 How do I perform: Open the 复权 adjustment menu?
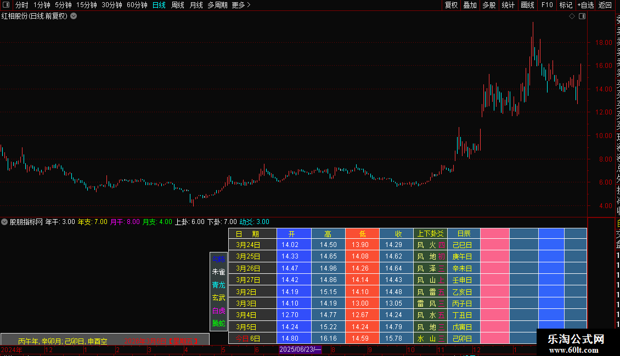click(x=451, y=5)
